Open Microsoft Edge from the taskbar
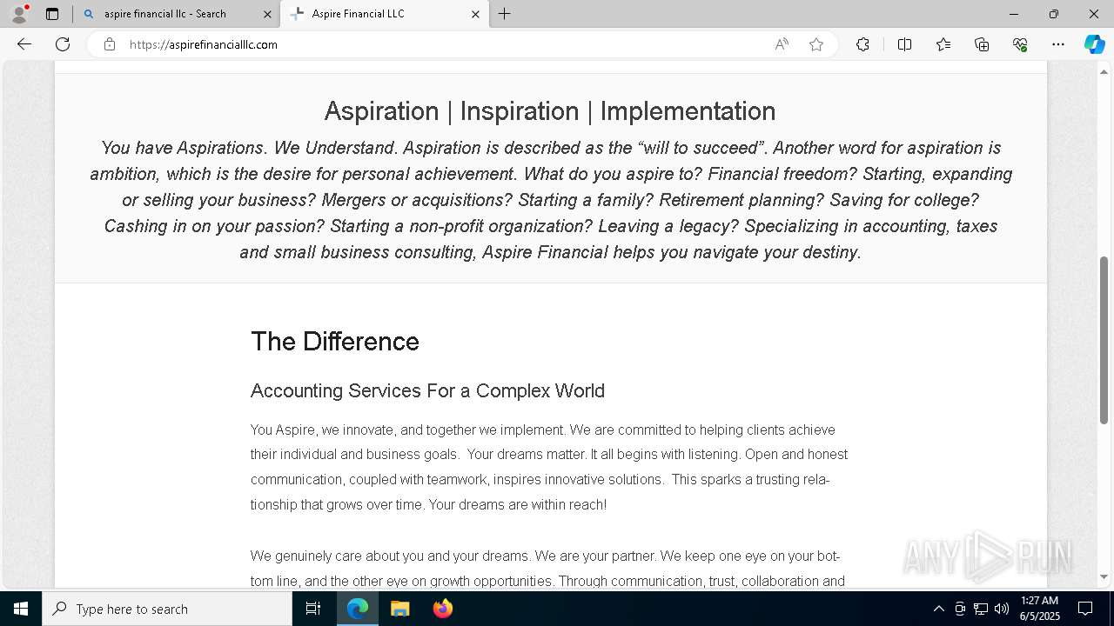 [x=358, y=609]
